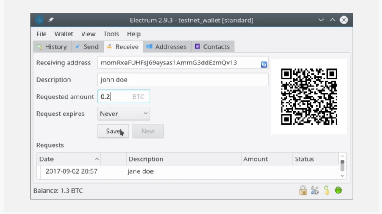This screenshot has height=214, width=382.
Task: Minimize window with down chevron
Action: [321, 20]
